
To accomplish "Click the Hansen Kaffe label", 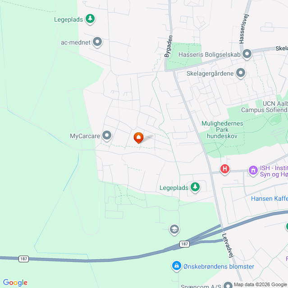I will [270, 198].
